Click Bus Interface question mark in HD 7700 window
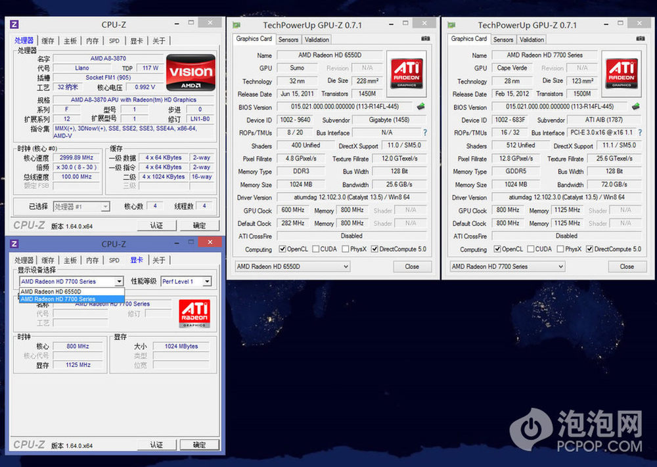The height and width of the screenshot is (467, 657). [640, 133]
